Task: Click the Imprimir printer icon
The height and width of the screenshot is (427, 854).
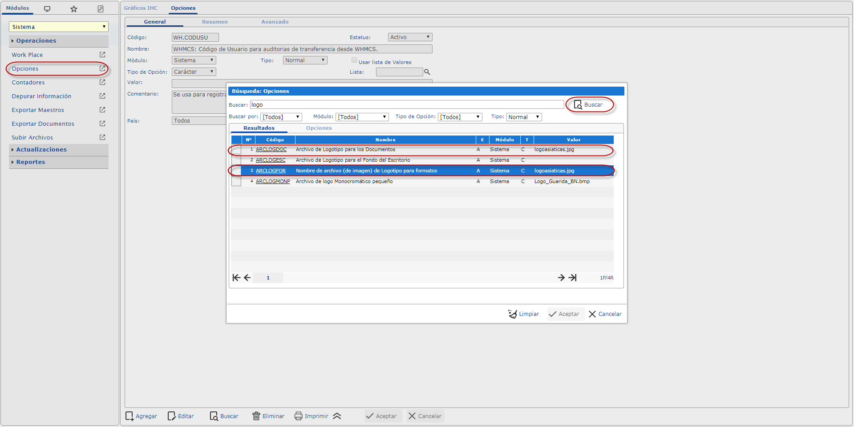Action: 299,416
